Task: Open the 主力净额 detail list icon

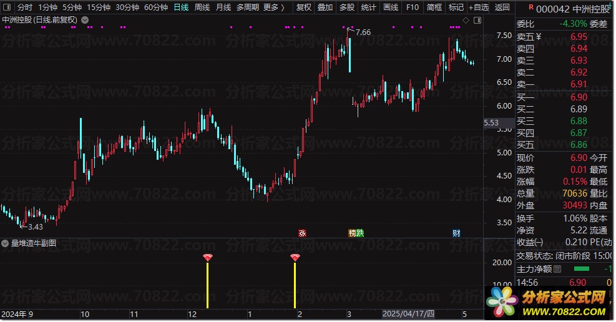Action: [557, 269]
